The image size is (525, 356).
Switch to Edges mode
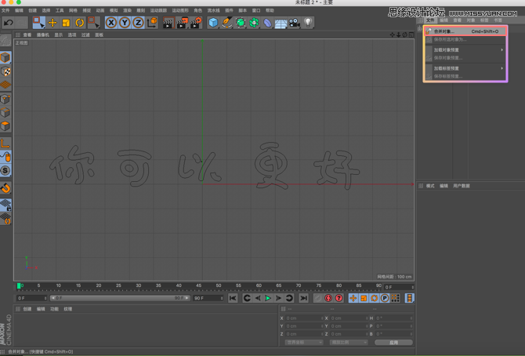coord(5,112)
